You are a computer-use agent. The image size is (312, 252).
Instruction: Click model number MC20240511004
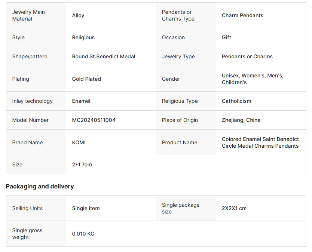[94, 120]
